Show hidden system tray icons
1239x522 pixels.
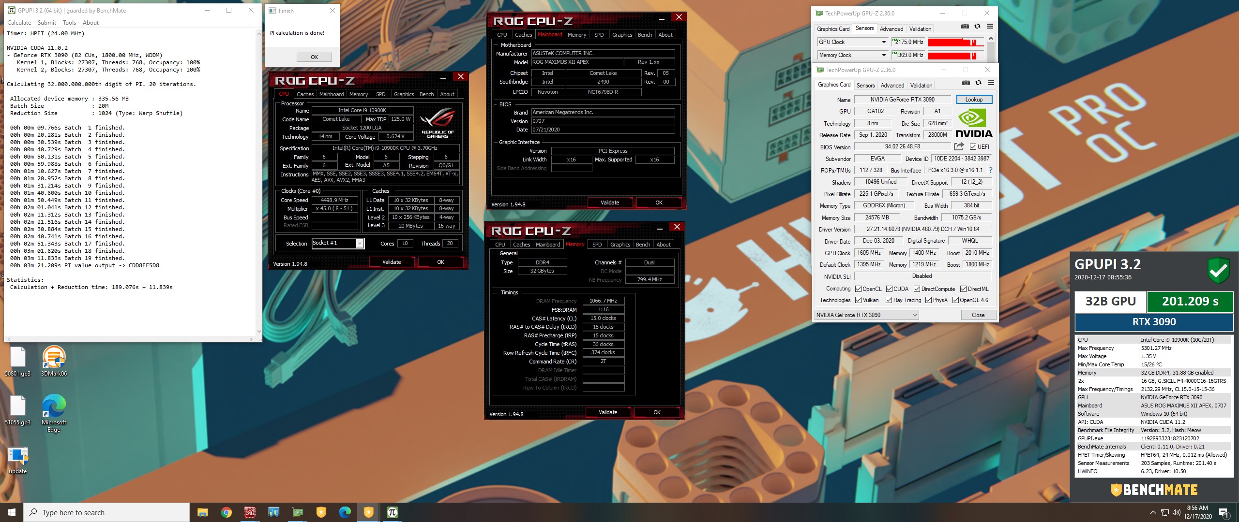(x=1153, y=512)
